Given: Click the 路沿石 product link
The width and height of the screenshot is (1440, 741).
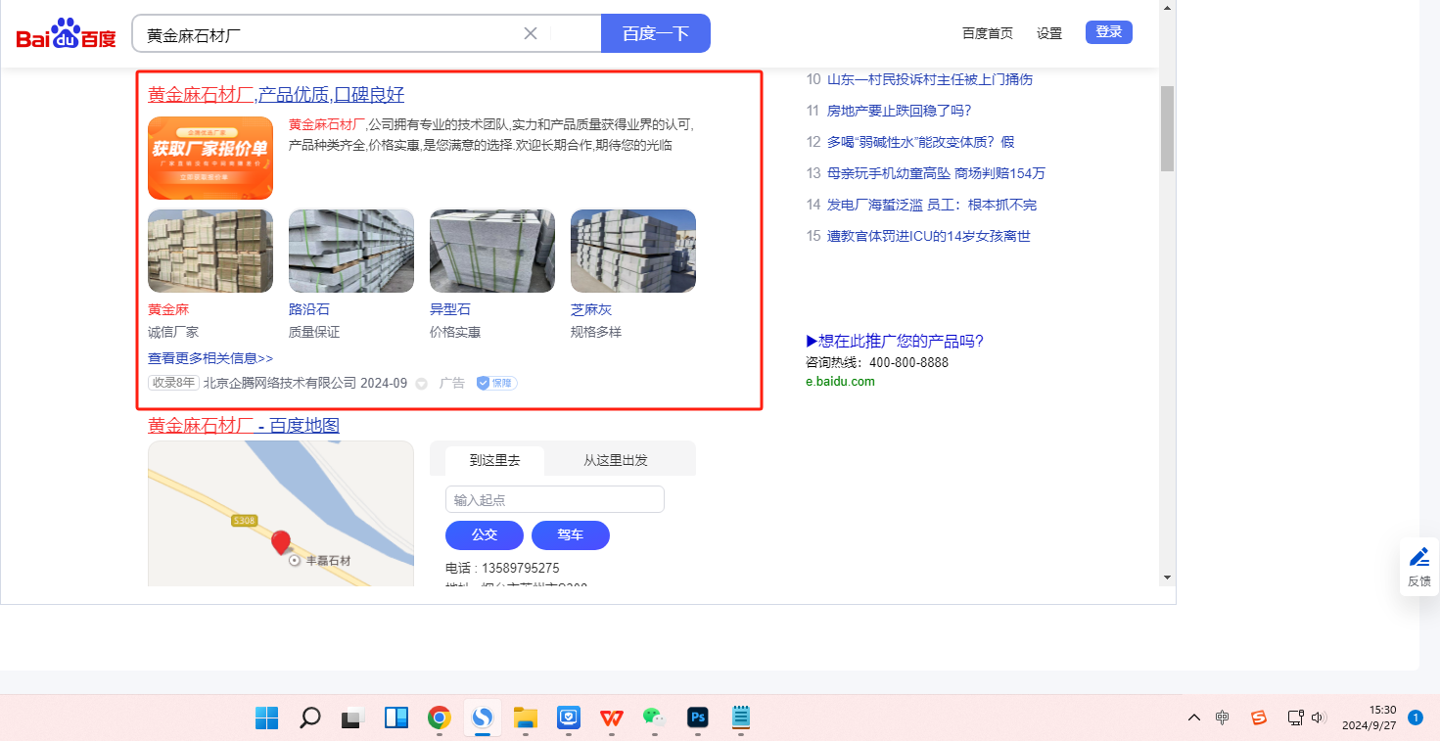Looking at the screenshot, I should [309, 309].
